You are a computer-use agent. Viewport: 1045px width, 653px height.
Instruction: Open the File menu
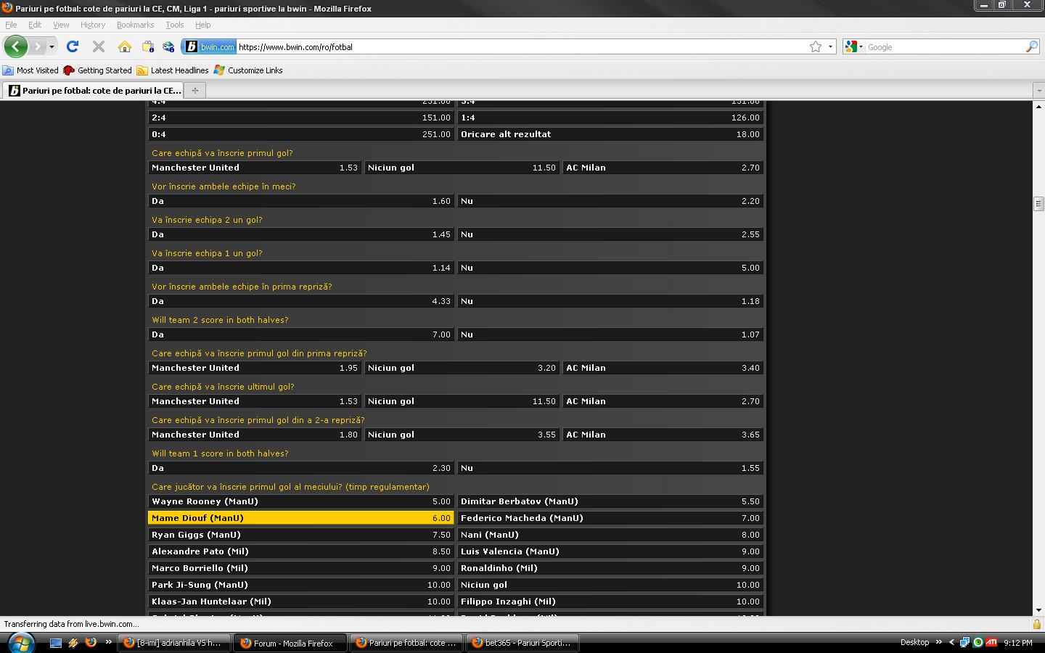point(11,25)
